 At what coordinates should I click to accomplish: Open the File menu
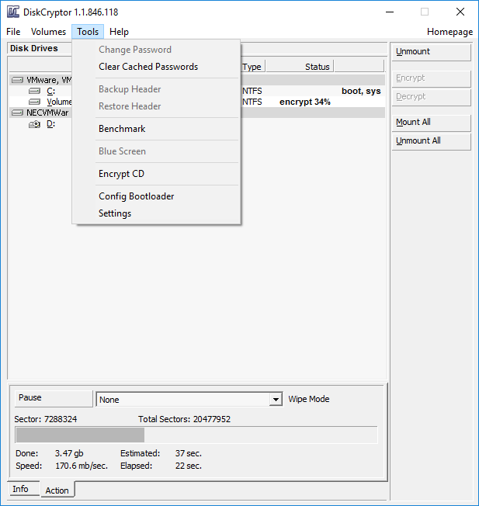pyautogui.click(x=13, y=32)
